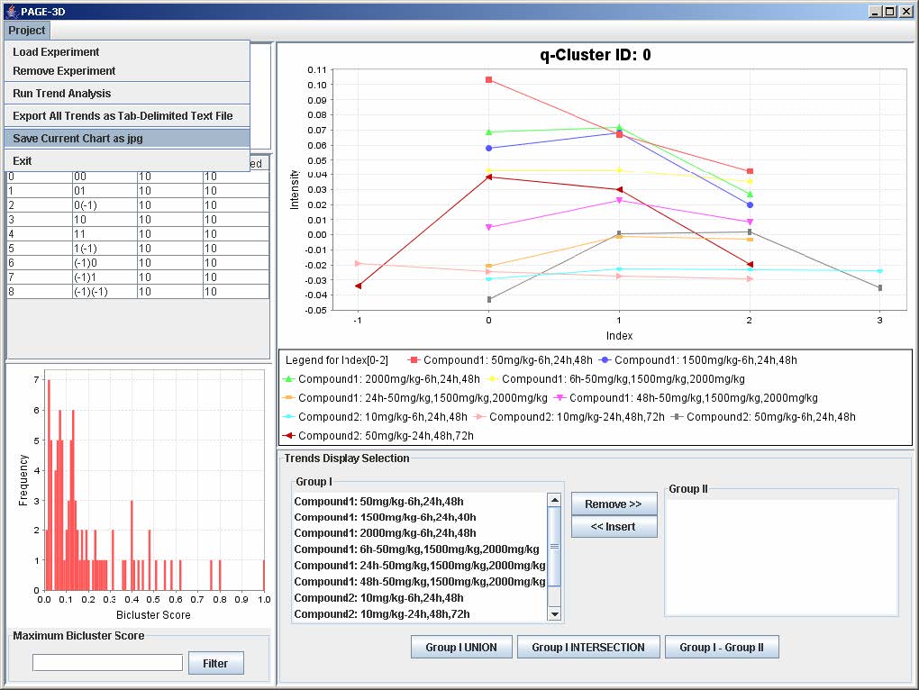Click the << Insert button
The height and width of the screenshot is (690, 919).
[x=614, y=527]
